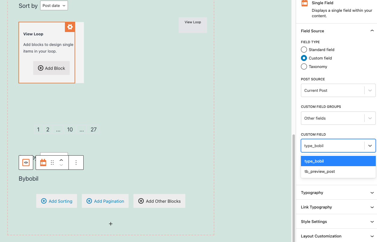Select the Custom field radio button
Screen dimensions: 377x242
point(304,58)
